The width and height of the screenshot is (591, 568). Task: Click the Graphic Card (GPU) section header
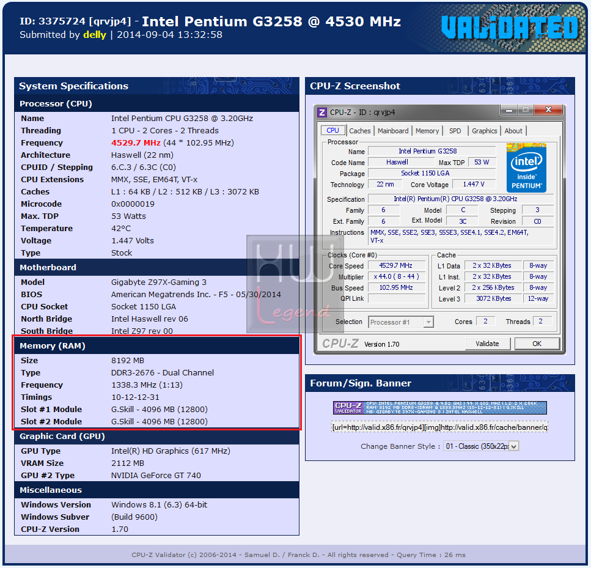[157, 437]
